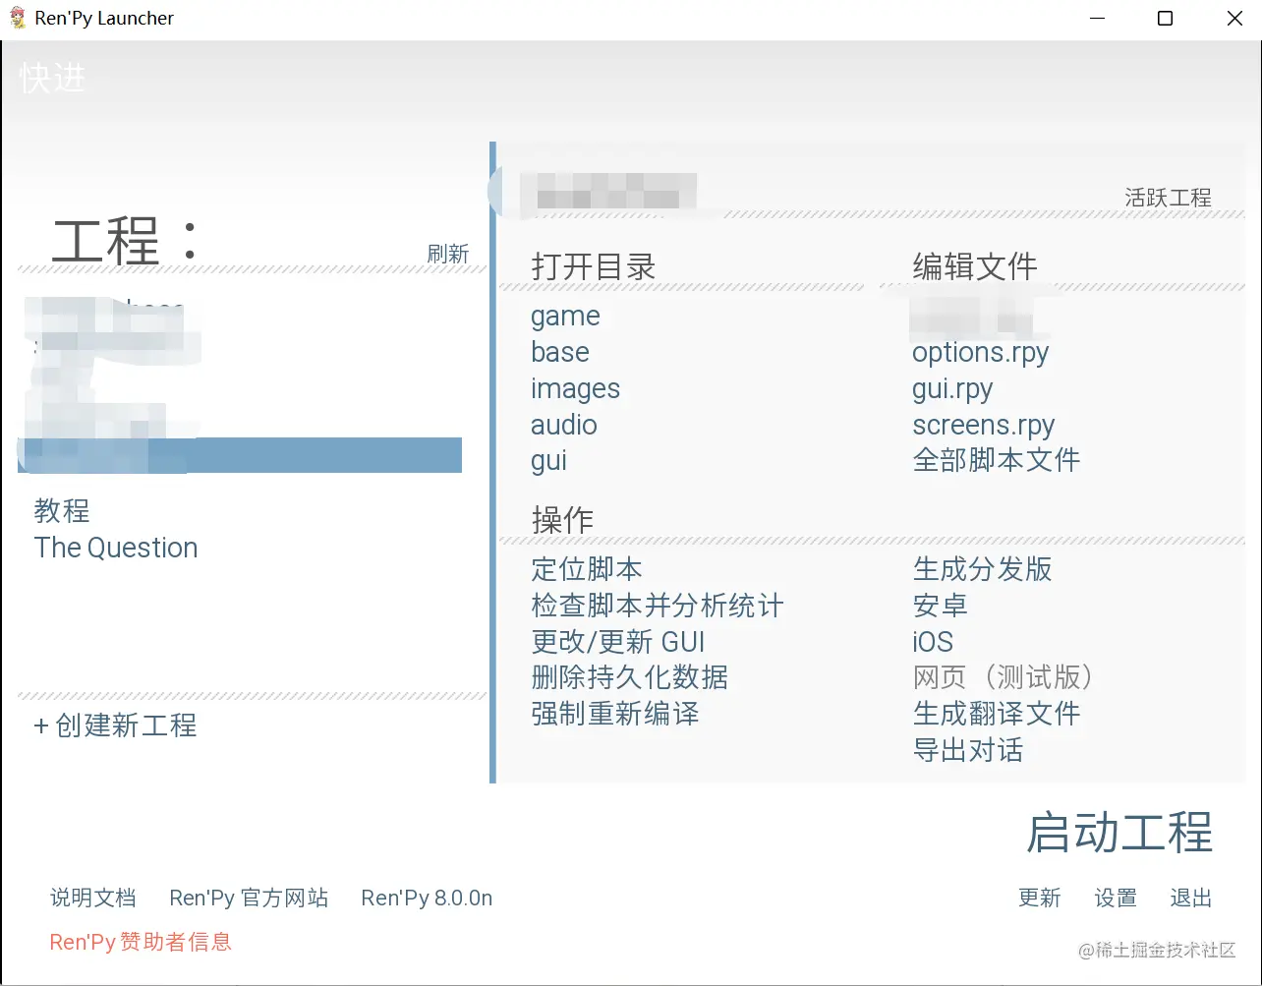The width and height of the screenshot is (1262, 986).
Task: Edit the screens.rpy file
Action: (x=983, y=425)
